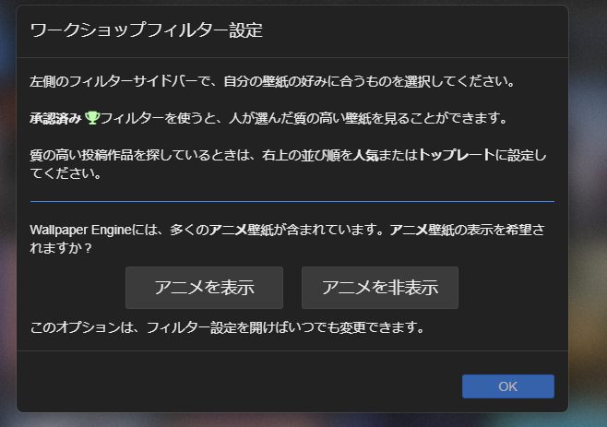Click the Wallpaper Engine text
The width and height of the screenshot is (607, 427).
point(80,230)
